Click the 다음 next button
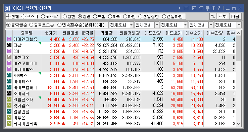 pos(235,16)
